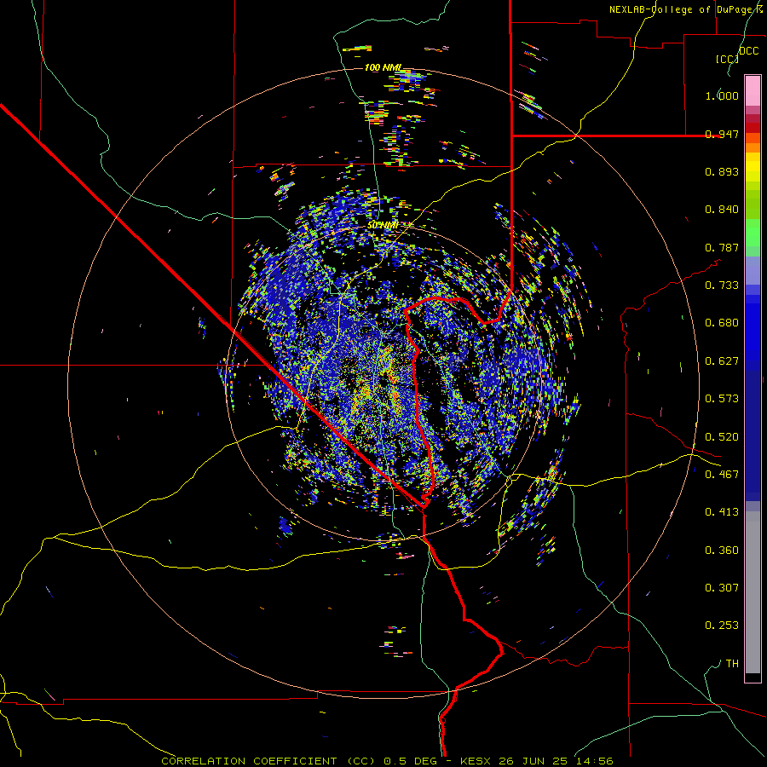This screenshot has width=767, height=767.
Task: Pick the pink segment of the color bar
Action: (x=753, y=90)
